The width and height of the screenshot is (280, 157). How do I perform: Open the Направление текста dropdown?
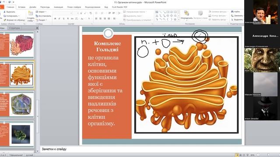[135, 12]
